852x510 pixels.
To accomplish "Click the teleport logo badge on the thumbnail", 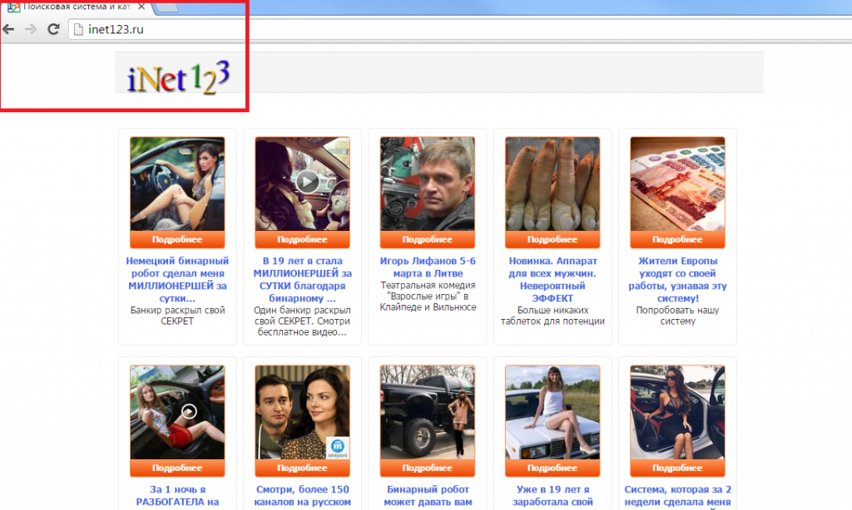I will (x=338, y=449).
